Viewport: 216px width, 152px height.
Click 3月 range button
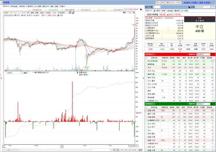122,150
